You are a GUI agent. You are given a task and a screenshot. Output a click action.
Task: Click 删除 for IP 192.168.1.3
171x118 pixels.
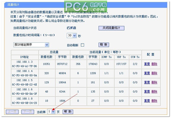(154, 64)
